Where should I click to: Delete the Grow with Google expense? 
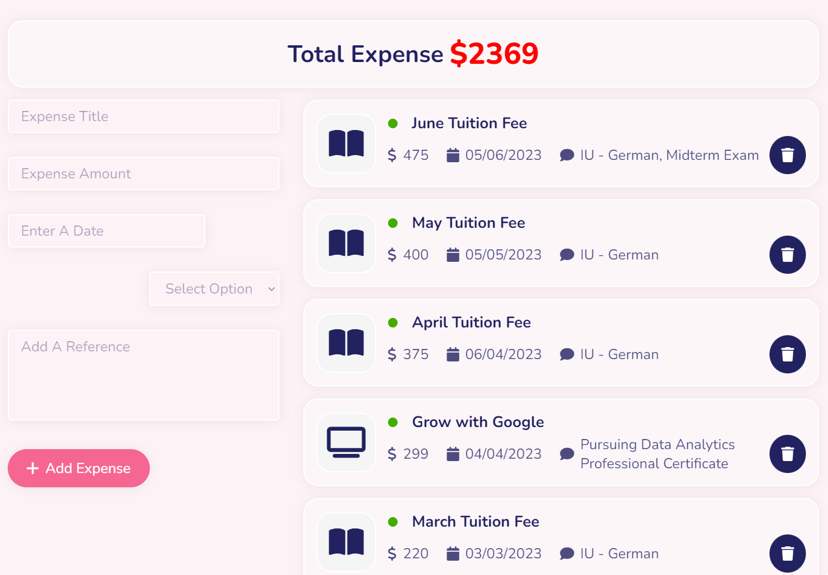tap(787, 454)
